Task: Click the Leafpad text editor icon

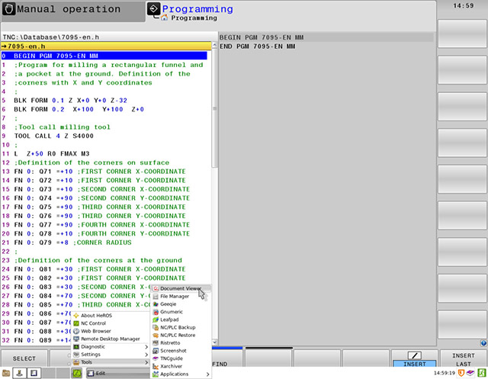Action: point(156,319)
